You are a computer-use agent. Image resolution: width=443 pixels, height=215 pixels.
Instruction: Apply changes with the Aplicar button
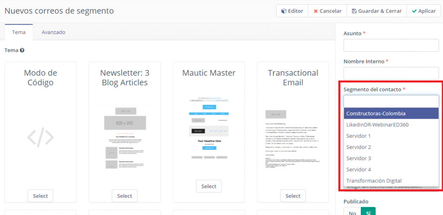click(424, 11)
